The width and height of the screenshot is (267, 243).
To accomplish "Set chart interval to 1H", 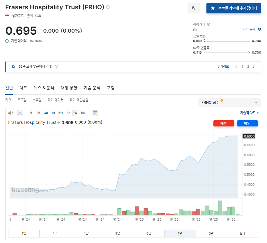I will click(x=53, y=113).
